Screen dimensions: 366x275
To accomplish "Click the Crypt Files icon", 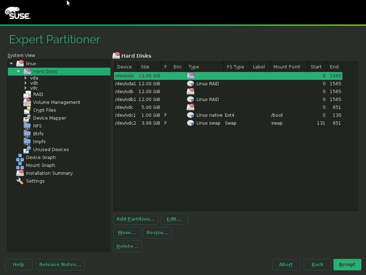I will [27, 110].
